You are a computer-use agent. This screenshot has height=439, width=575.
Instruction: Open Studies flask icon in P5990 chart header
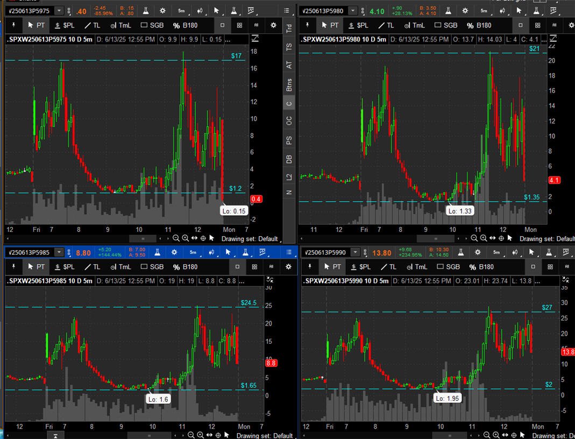pos(461,252)
